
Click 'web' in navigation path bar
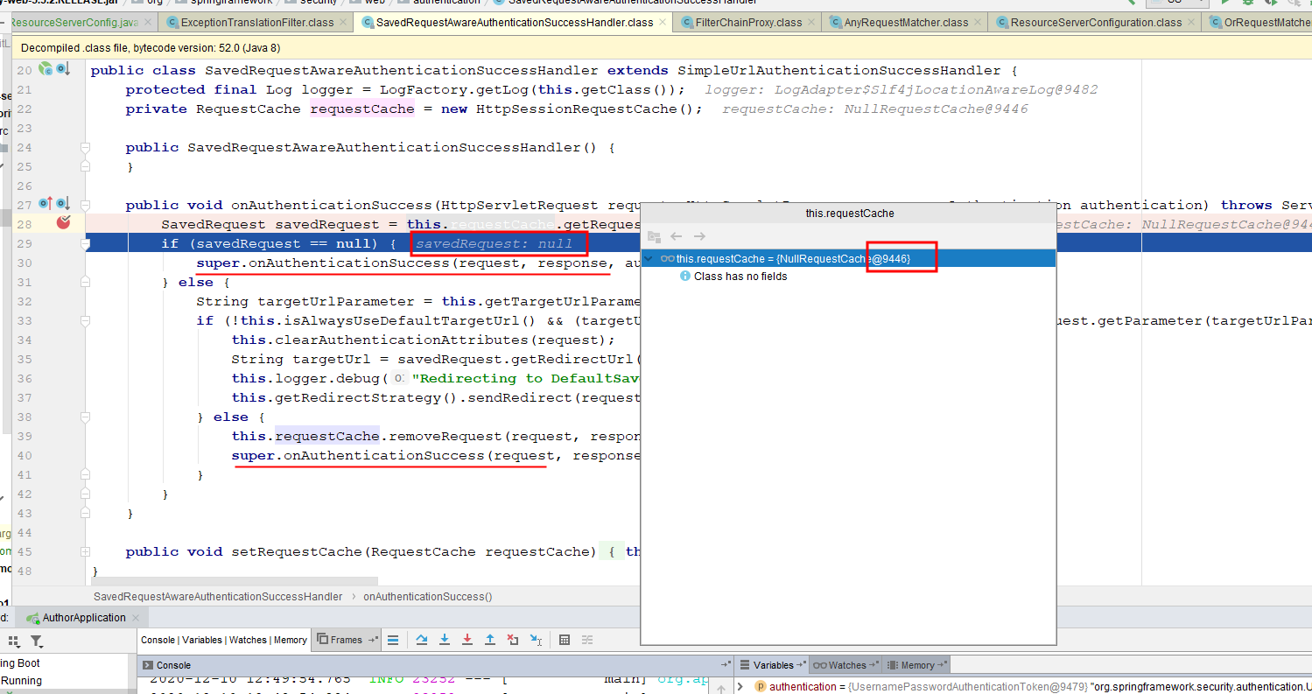click(375, 3)
